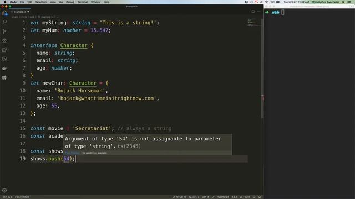The image size is (355, 199).
Task: Open the Go menu
Action: 61,2
